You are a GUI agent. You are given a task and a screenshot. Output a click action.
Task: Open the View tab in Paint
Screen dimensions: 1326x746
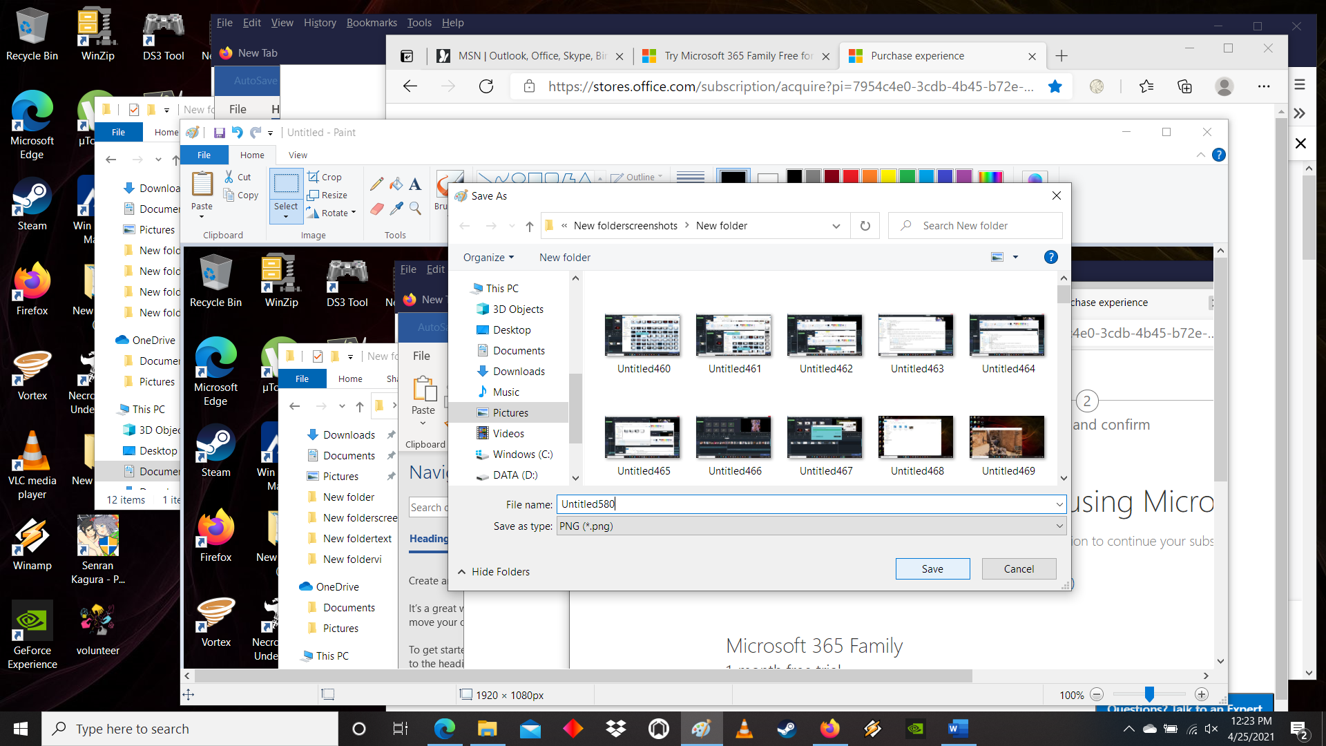(297, 154)
